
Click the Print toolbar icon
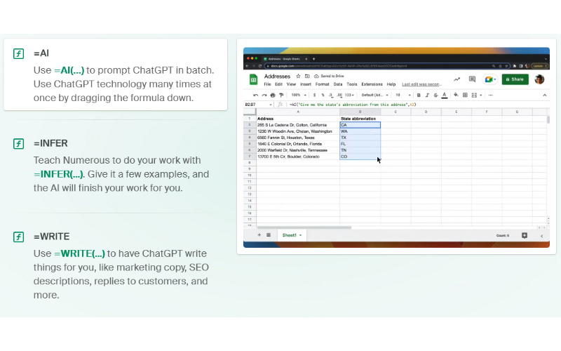(x=273, y=95)
